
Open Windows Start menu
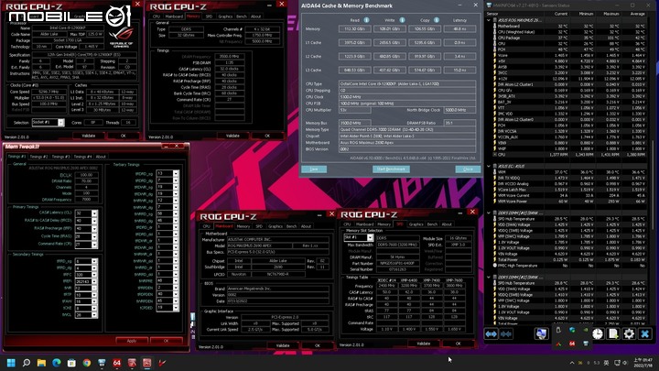click(11, 363)
